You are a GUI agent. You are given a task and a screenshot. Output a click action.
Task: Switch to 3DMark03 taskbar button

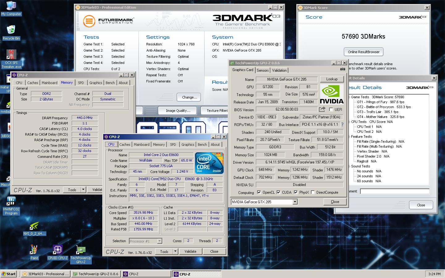pyautogui.click(x=46, y=274)
